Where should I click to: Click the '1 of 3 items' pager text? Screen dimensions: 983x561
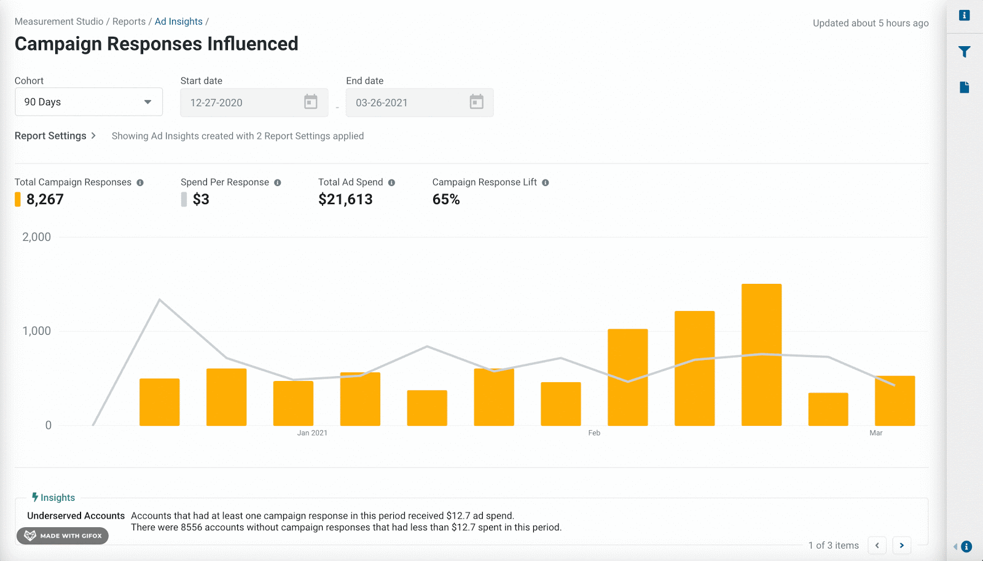click(x=834, y=545)
